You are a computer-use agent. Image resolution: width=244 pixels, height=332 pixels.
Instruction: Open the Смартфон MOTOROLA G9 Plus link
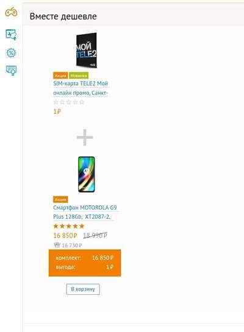(x=85, y=212)
